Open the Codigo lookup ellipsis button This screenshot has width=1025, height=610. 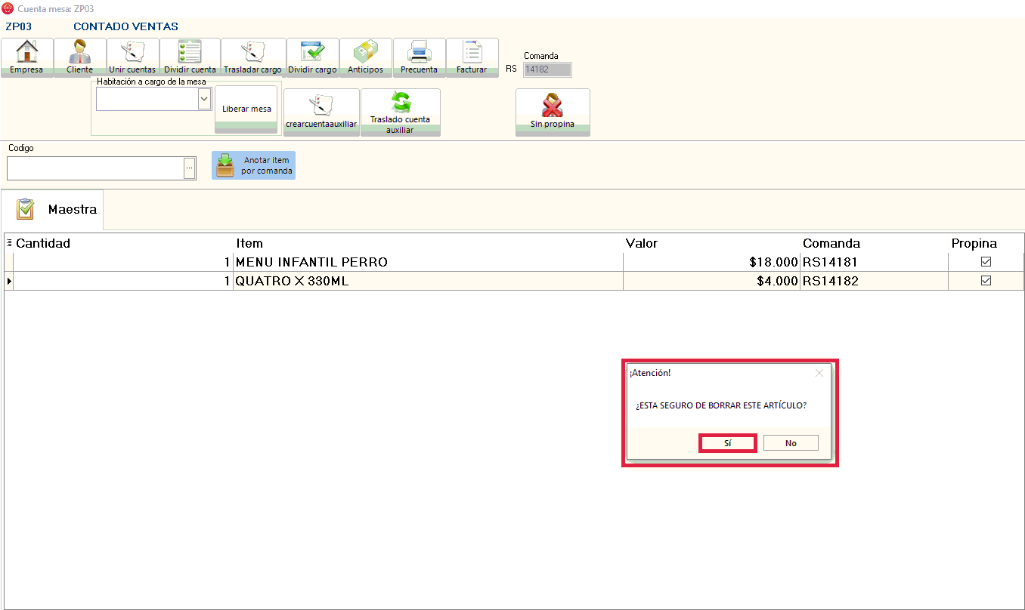(x=190, y=168)
